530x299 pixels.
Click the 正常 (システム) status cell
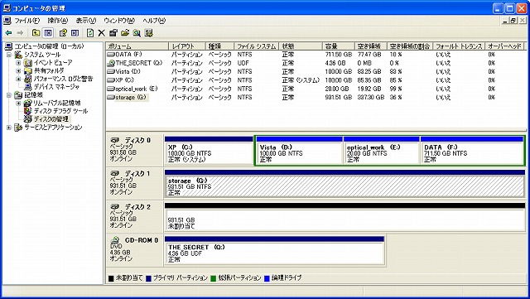pyautogui.click(x=301, y=80)
